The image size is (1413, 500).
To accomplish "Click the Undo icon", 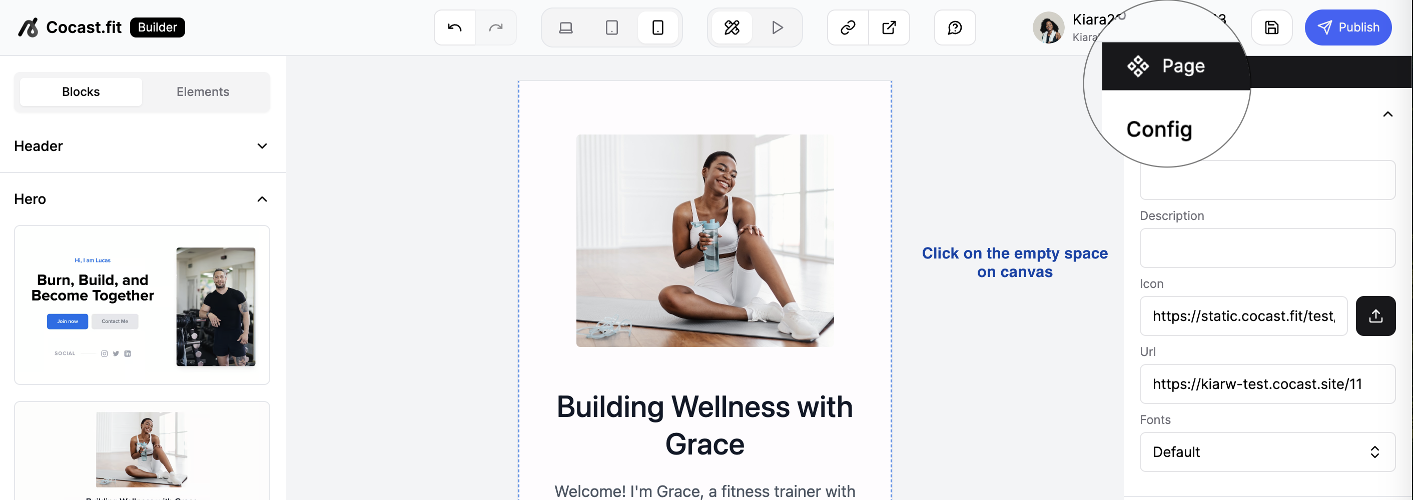I will 454,27.
